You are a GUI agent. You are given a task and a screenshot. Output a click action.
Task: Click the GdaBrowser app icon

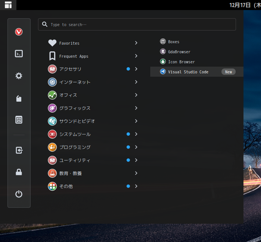(163, 51)
